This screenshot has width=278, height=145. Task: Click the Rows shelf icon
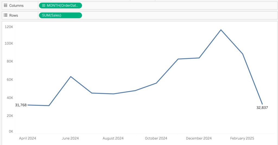pyautogui.click(x=5, y=15)
